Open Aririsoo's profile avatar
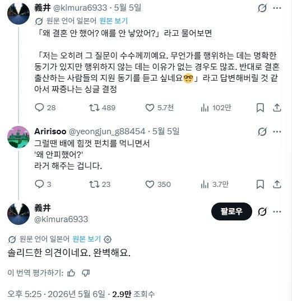292x301 pixels. pos(18,137)
